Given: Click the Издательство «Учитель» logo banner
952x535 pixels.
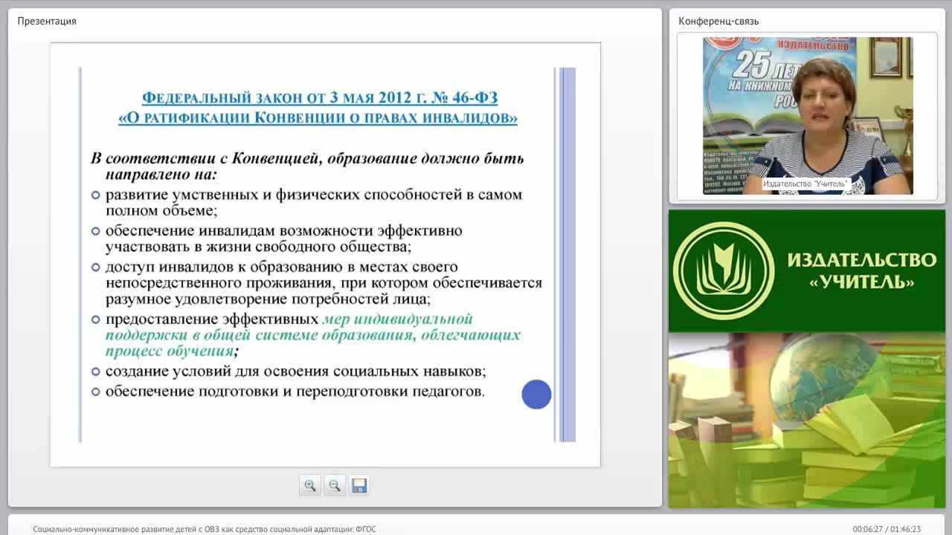Looking at the screenshot, I should click(807, 270).
